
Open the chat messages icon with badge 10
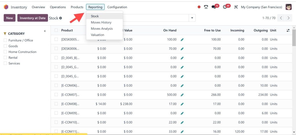[x=214, y=7]
